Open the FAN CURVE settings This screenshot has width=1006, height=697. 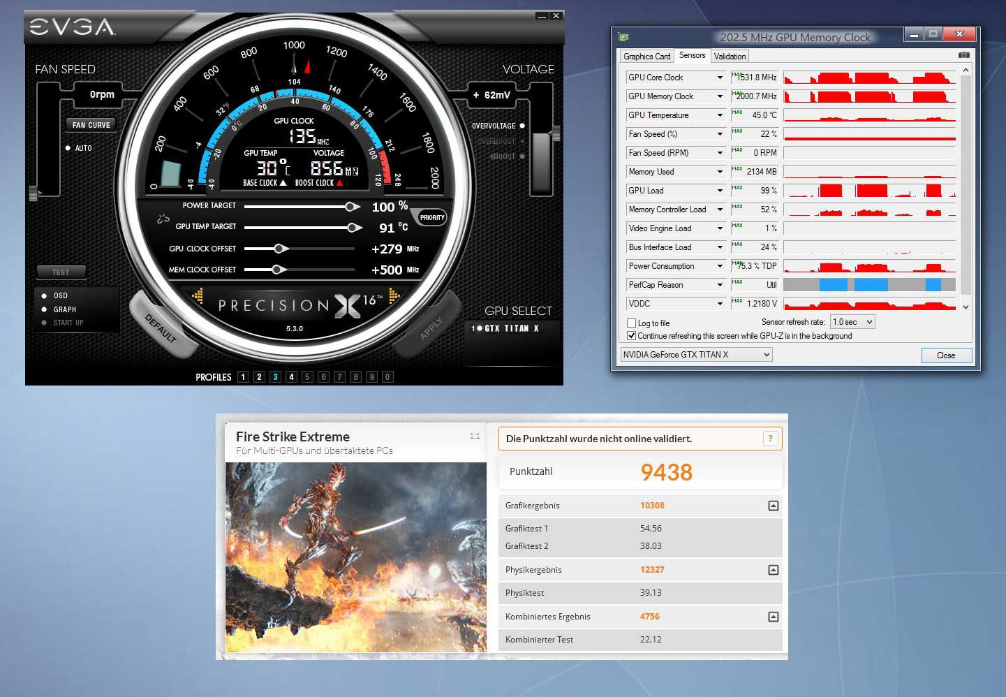pyautogui.click(x=91, y=125)
